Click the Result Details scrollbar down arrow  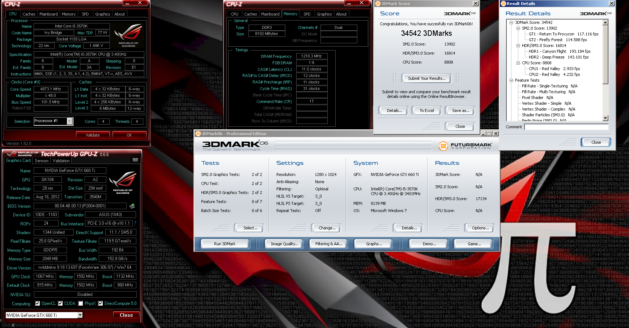coord(605,118)
